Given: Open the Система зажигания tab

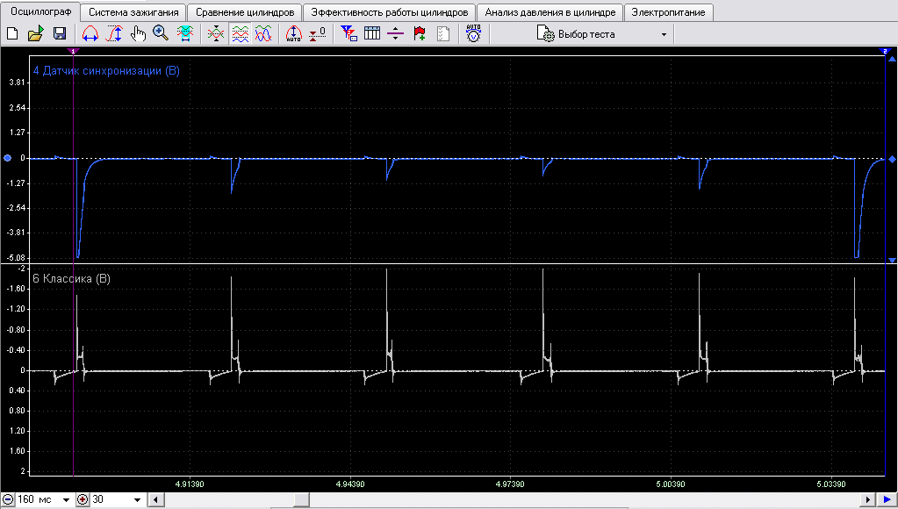Looking at the screenshot, I should click(x=133, y=12).
